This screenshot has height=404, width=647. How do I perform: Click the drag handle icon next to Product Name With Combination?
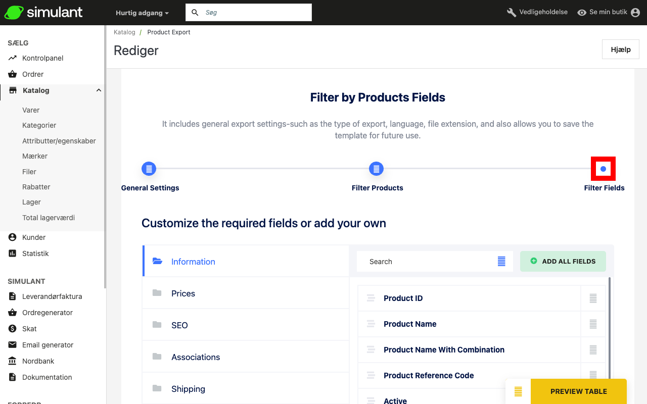tap(371, 350)
